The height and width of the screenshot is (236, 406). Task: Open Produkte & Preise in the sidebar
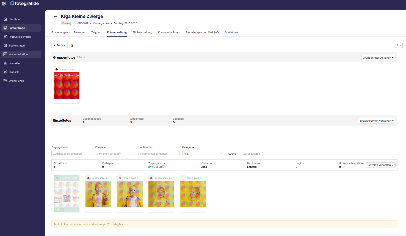click(x=21, y=37)
